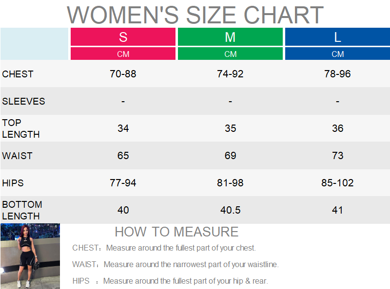
Task: Click the BOTTOM LENGTH row label
Action: 22,210
